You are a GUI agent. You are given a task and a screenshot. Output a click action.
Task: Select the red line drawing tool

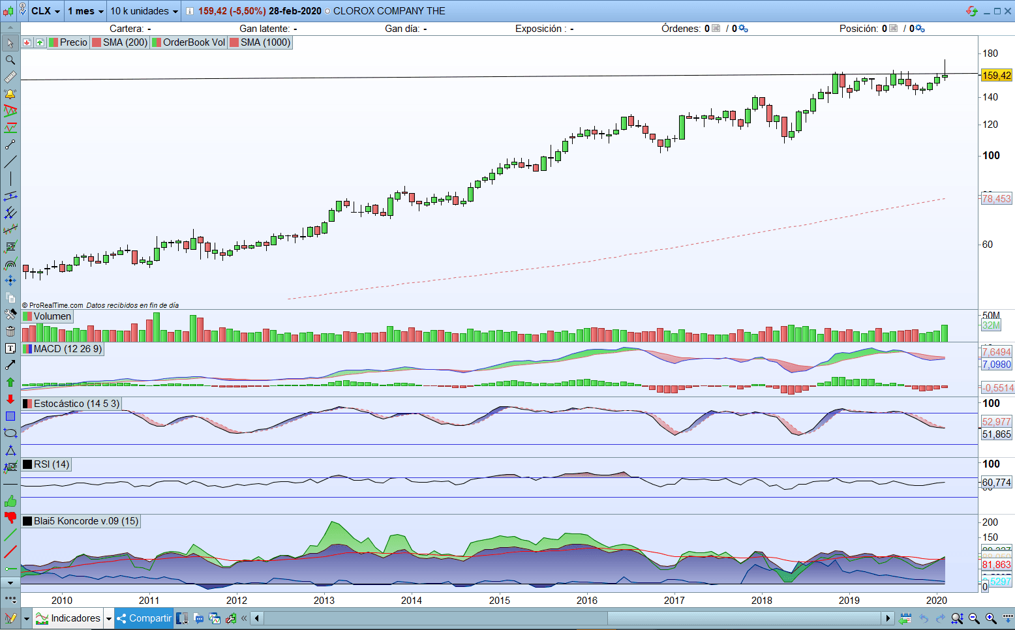pos(10,552)
